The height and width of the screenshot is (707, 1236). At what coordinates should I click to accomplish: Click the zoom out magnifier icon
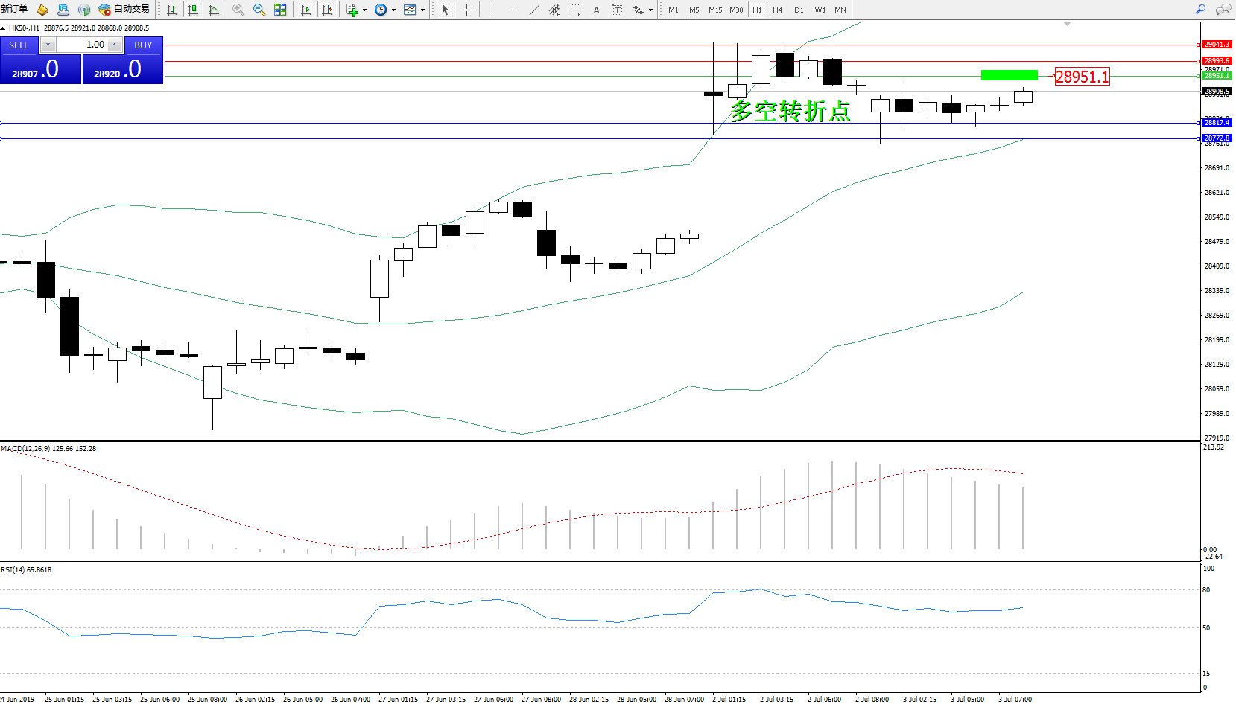[259, 10]
